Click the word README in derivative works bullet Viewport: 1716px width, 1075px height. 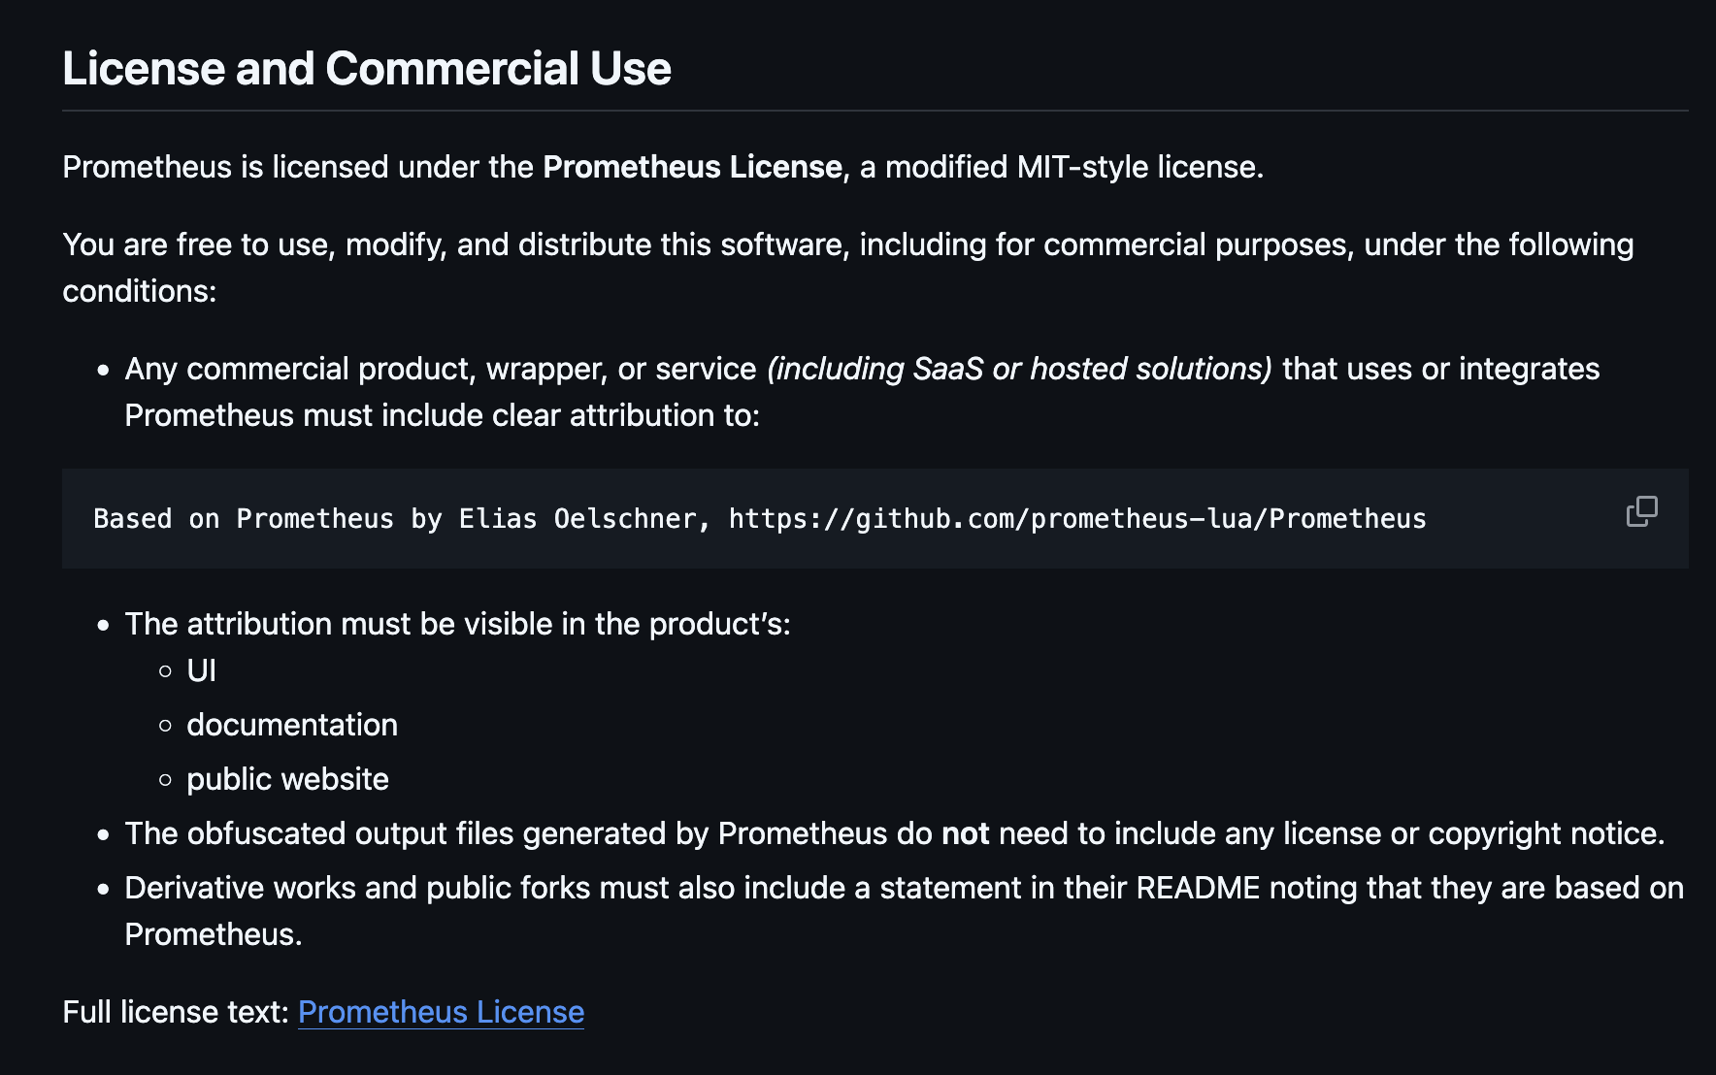(1198, 888)
